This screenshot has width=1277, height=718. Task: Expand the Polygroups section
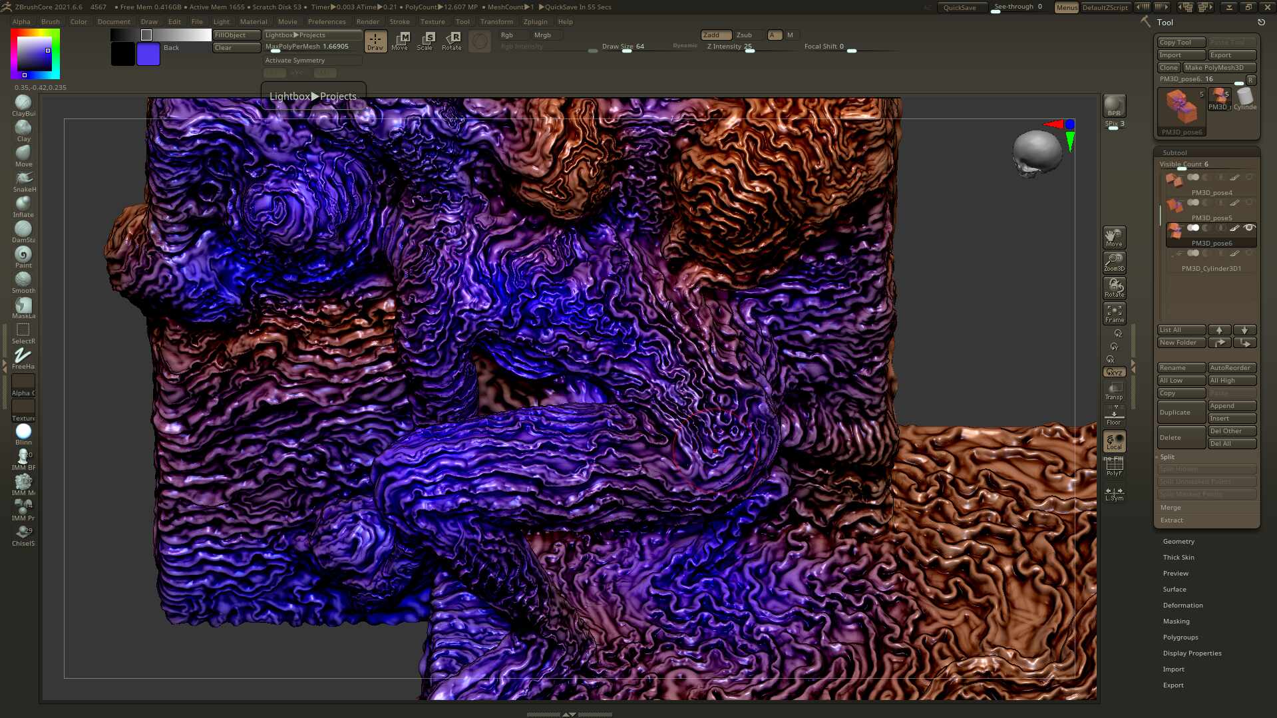[1180, 637]
